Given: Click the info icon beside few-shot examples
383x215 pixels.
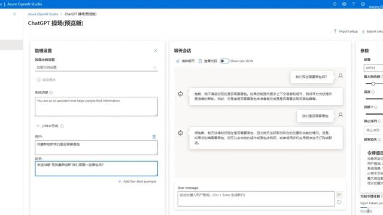Looking at the screenshot, I should click(x=62, y=126).
